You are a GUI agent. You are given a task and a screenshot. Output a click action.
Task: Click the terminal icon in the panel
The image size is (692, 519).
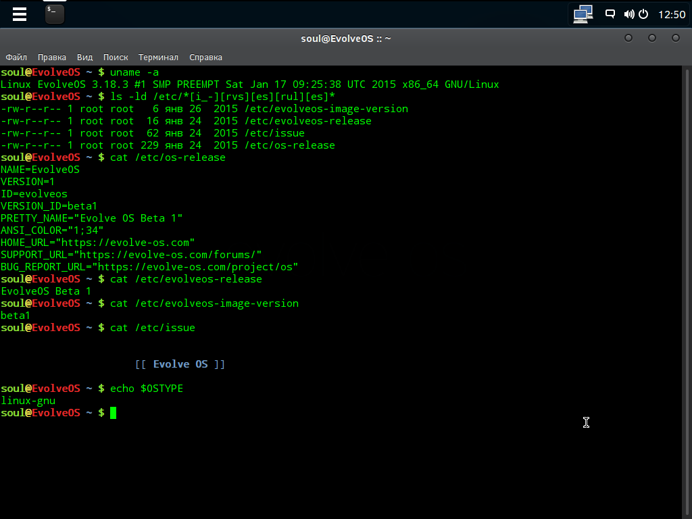55,14
